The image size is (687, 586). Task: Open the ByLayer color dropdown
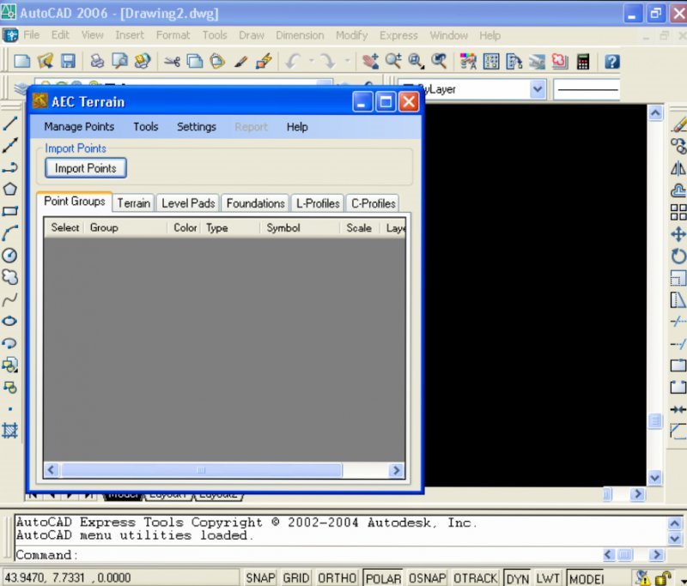538,89
